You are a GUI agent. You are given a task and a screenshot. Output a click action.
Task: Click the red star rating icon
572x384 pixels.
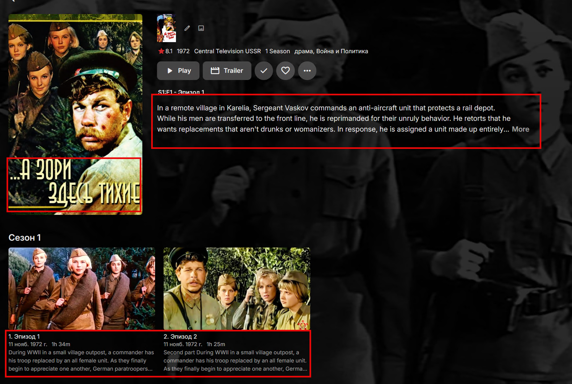coord(161,51)
